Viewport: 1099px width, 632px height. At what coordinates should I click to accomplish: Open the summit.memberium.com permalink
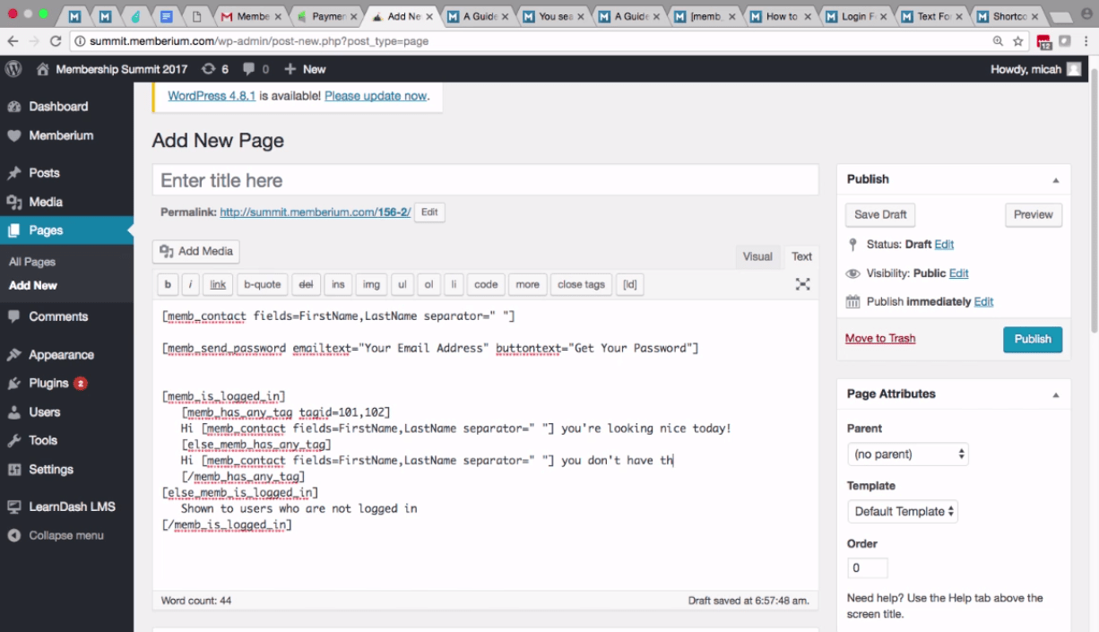[315, 212]
